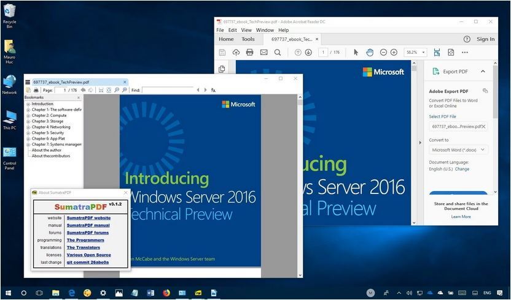Image resolution: width=511 pixels, height=300 pixels.
Task: Click the Acrobat help question mark icon
Action: pyautogui.click(x=467, y=39)
